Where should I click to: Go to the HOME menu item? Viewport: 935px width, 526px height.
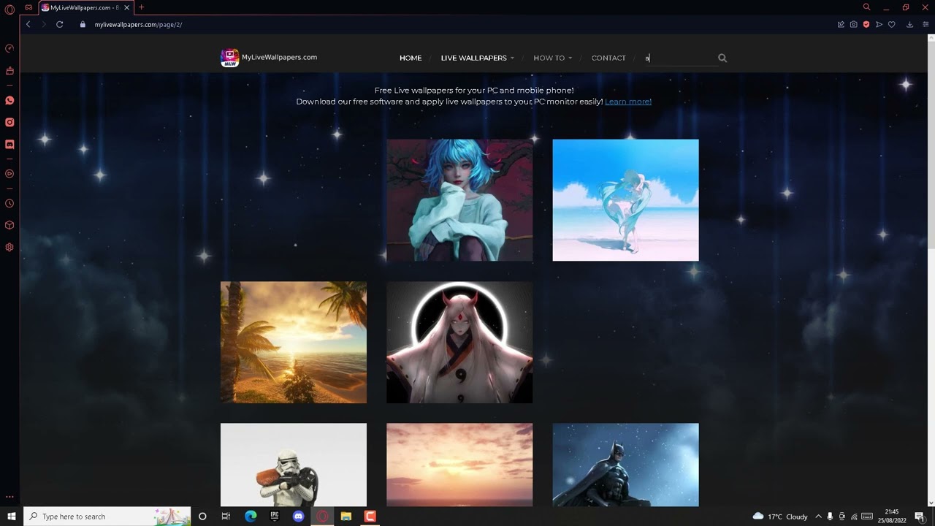(x=411, y=58)
